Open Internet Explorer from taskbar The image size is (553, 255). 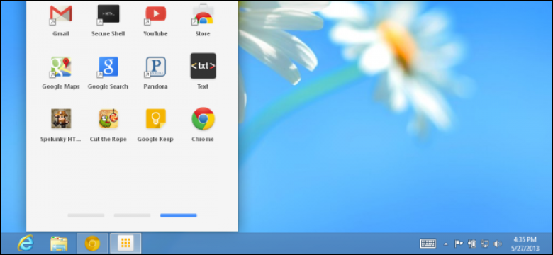[26, 243]
